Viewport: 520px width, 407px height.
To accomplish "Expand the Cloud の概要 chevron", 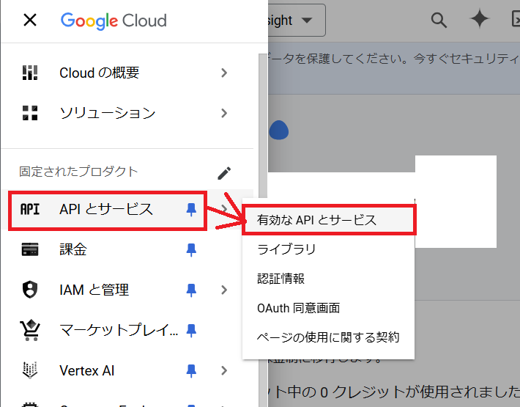I will click(x=224, y=73).
